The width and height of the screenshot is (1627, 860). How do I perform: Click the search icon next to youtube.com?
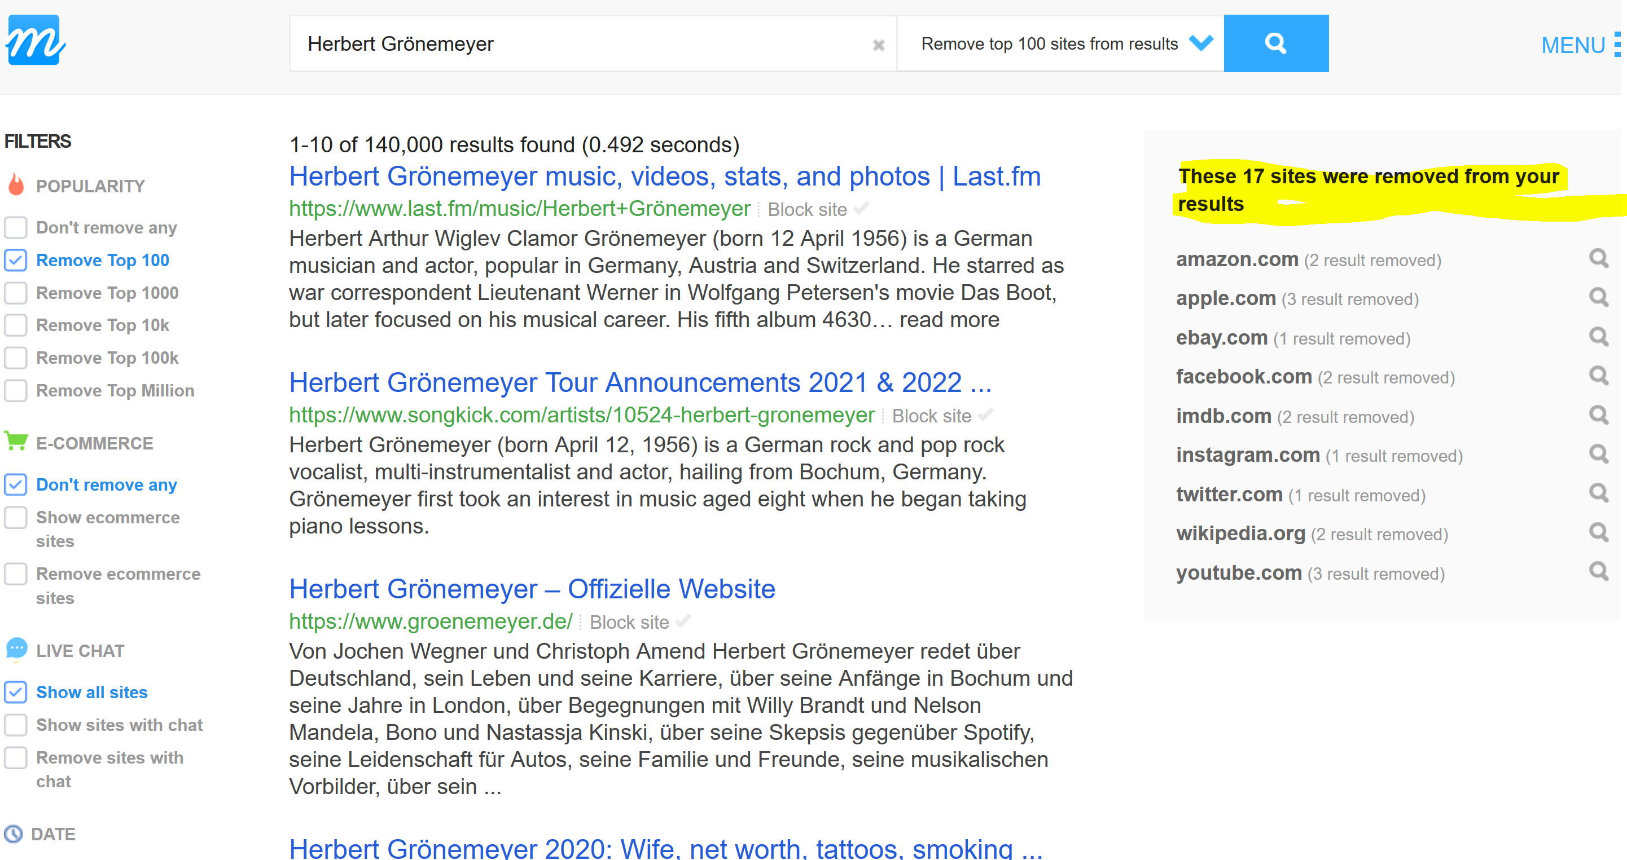tap(1598, 572)
